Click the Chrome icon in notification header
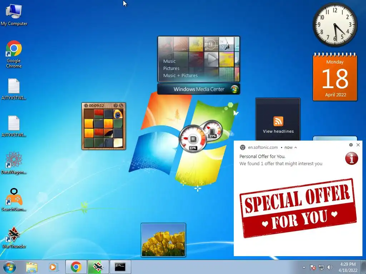 point(243,147)
